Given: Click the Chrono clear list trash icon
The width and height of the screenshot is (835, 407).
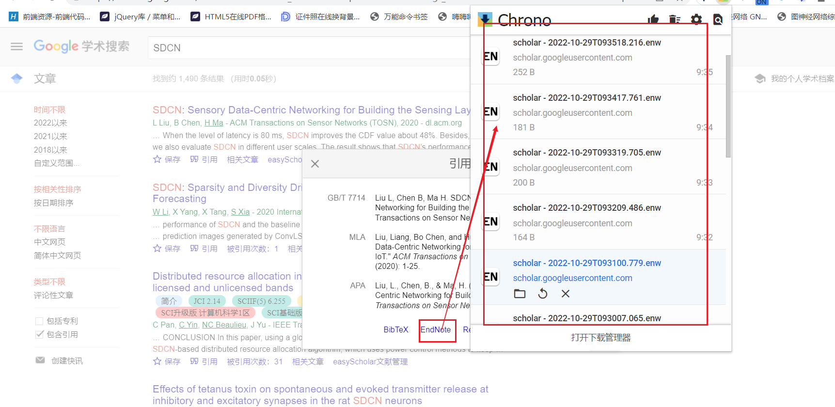Looking at the screenshot, I should tap(675, 19).
